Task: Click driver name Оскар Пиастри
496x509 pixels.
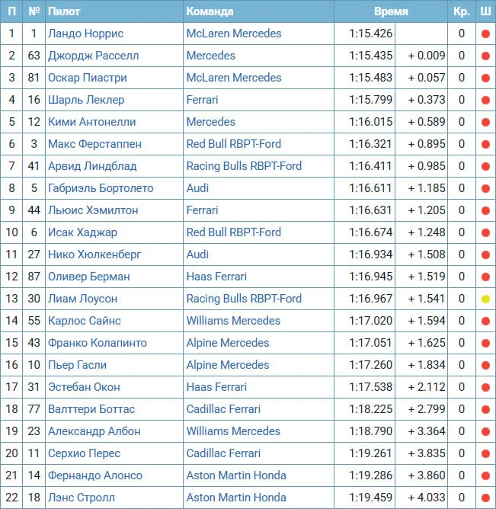Action: pyautogui.click(x=88, y=78)
